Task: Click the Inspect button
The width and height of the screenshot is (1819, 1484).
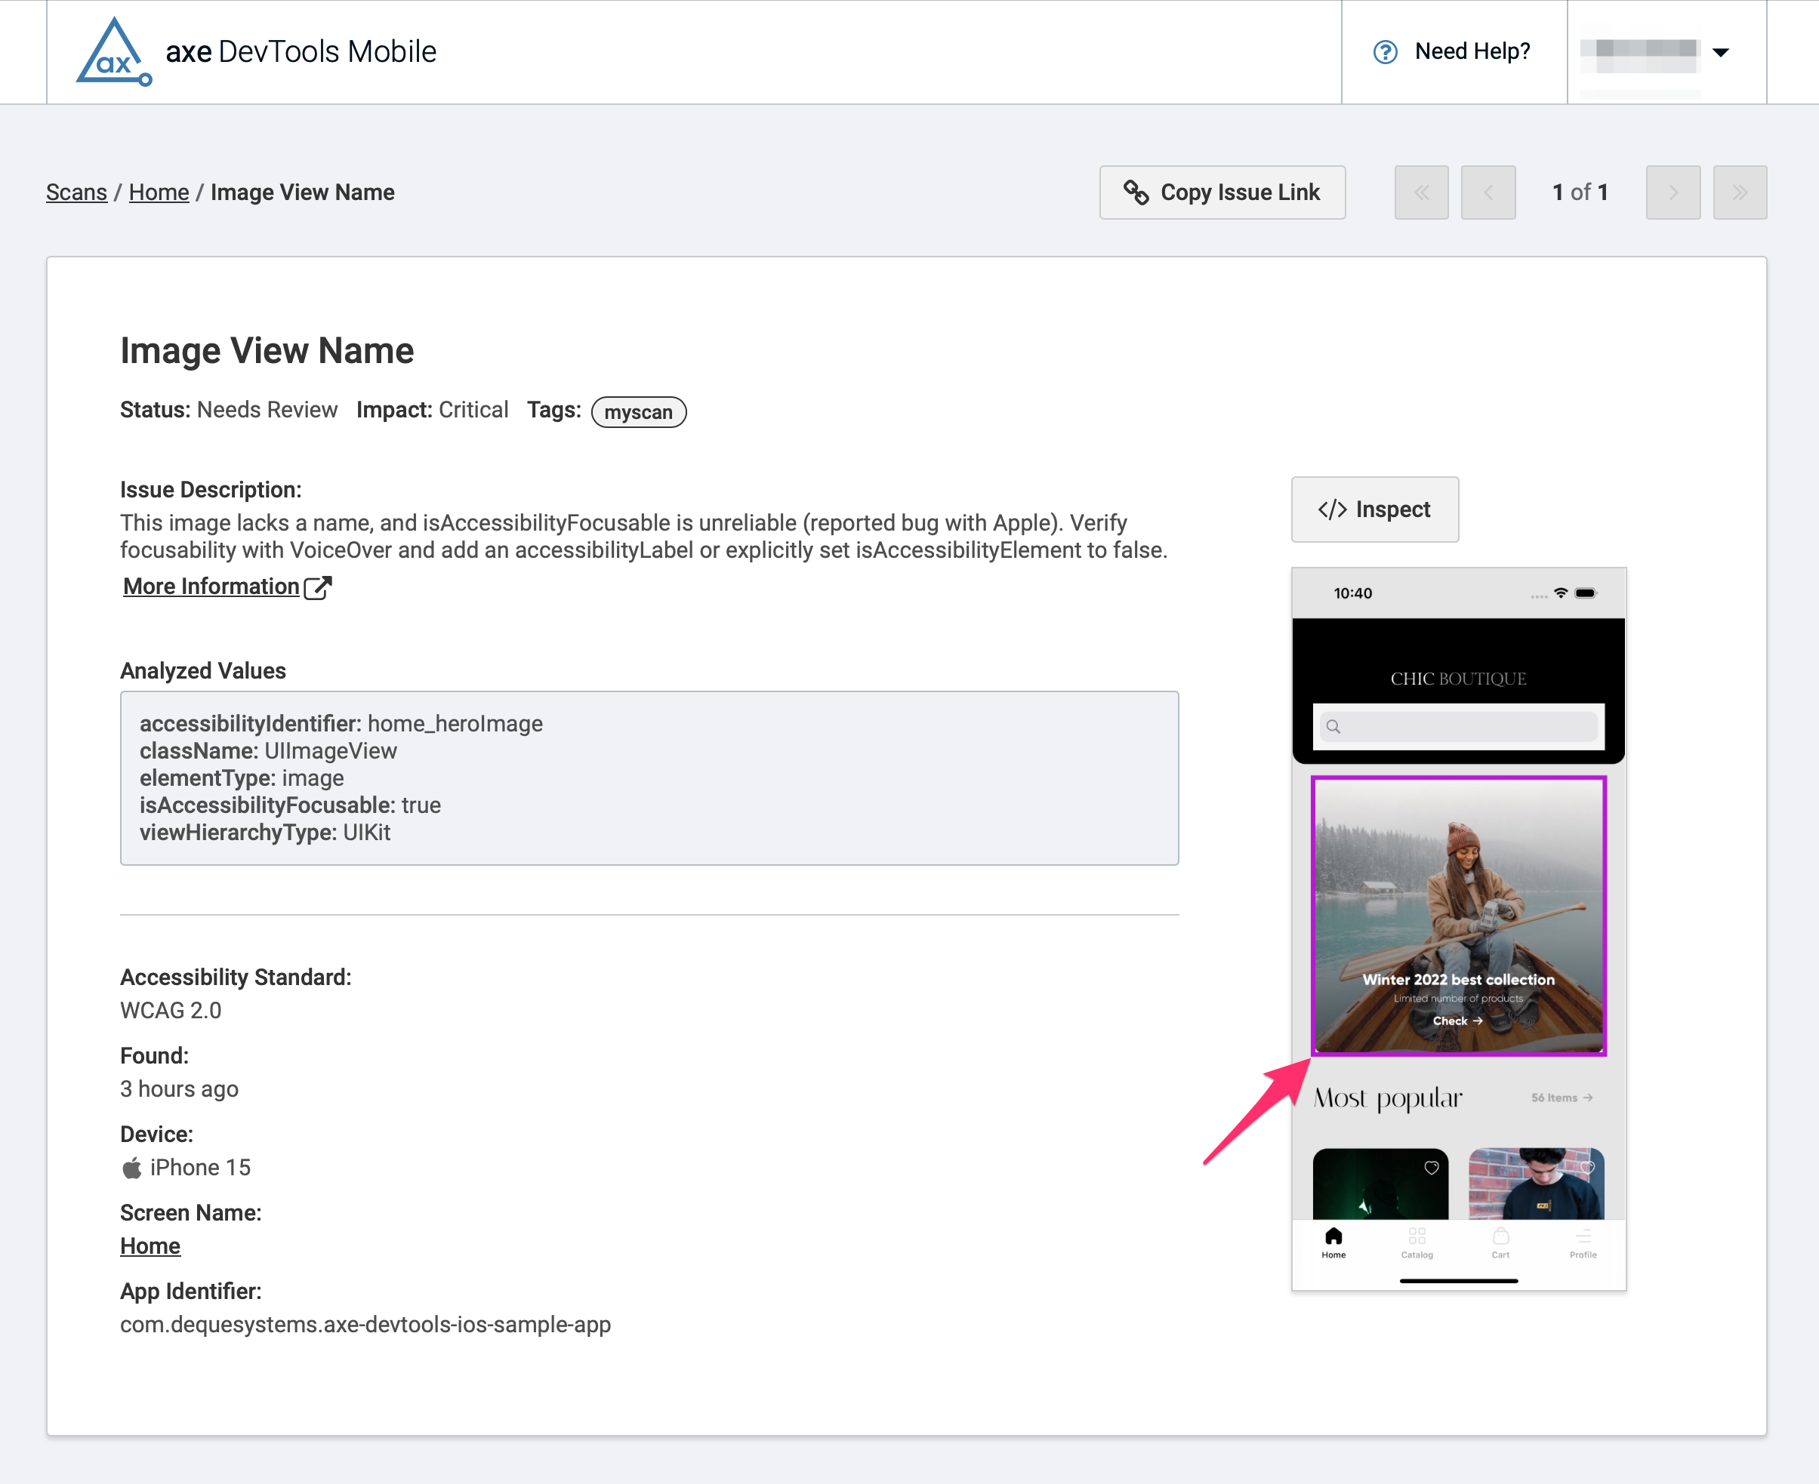Action: click(1374, 510)
